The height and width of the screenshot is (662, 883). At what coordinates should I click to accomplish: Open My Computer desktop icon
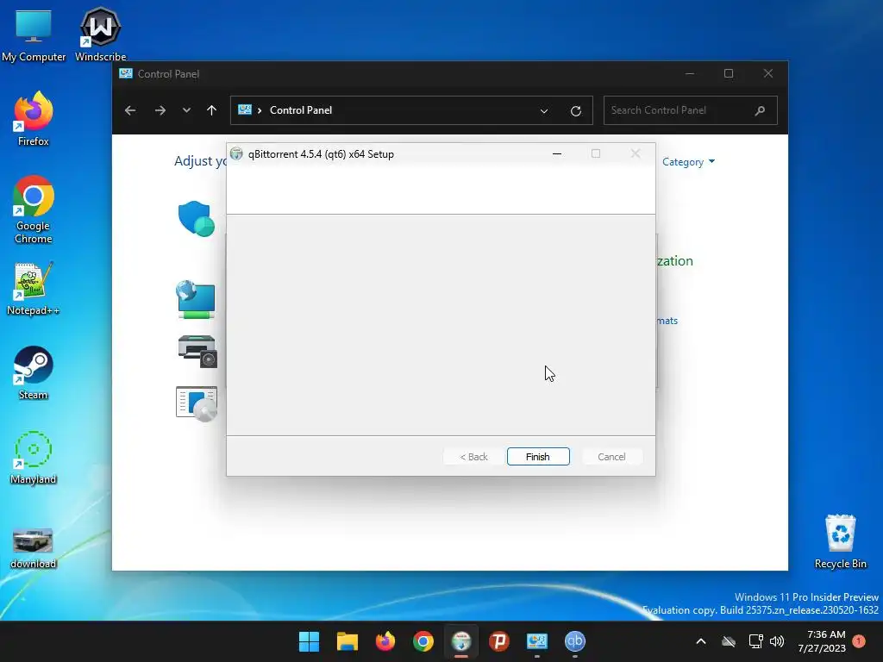tap(34, 34)
